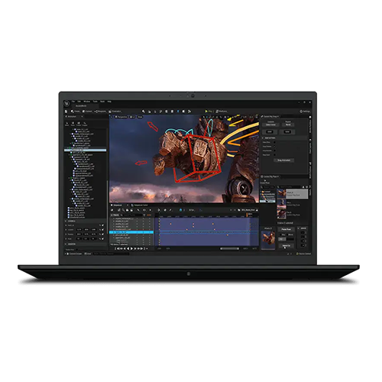Image resolution: width=382 pixels, height=382 pixels.
Task: Click the Create Pose button
Action: tap(264, 182)
